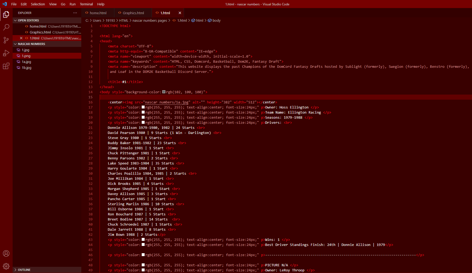The image size is (472, 273).
Task: Open the Extensions view icon
Action: (6, 66)
